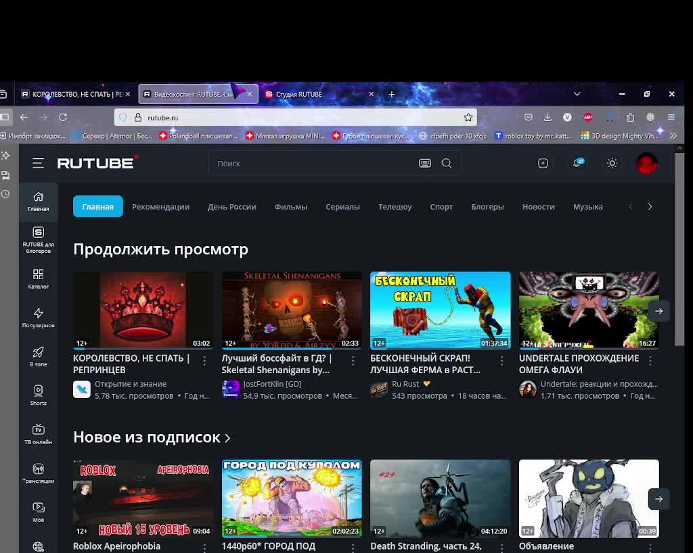Screen dimensions: 693x553
Task: Select the Блогеры category tab
Action: (x=487, y=207)
